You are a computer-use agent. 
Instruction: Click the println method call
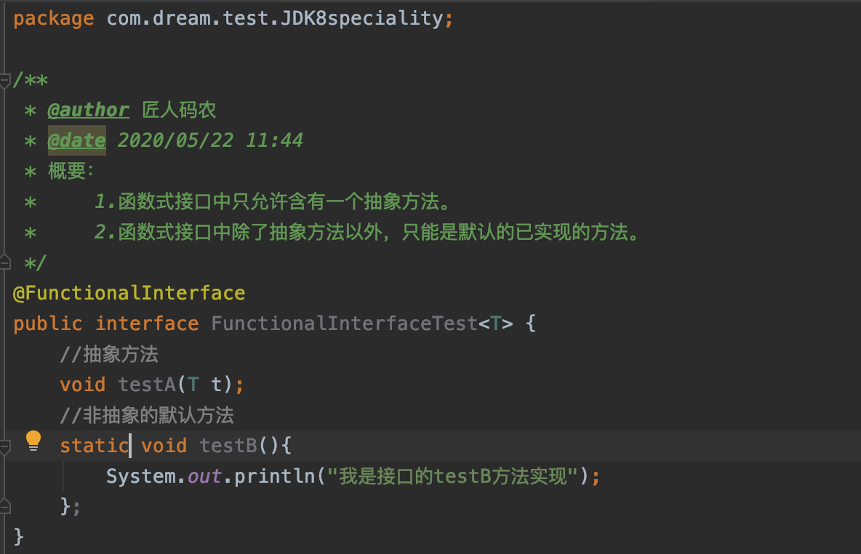[x=275, y=476]
